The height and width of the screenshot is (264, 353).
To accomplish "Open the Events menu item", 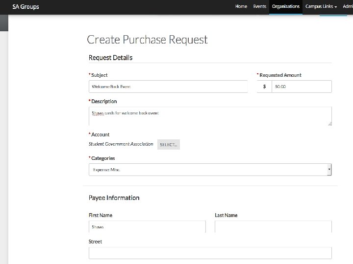I will (259, 6).
